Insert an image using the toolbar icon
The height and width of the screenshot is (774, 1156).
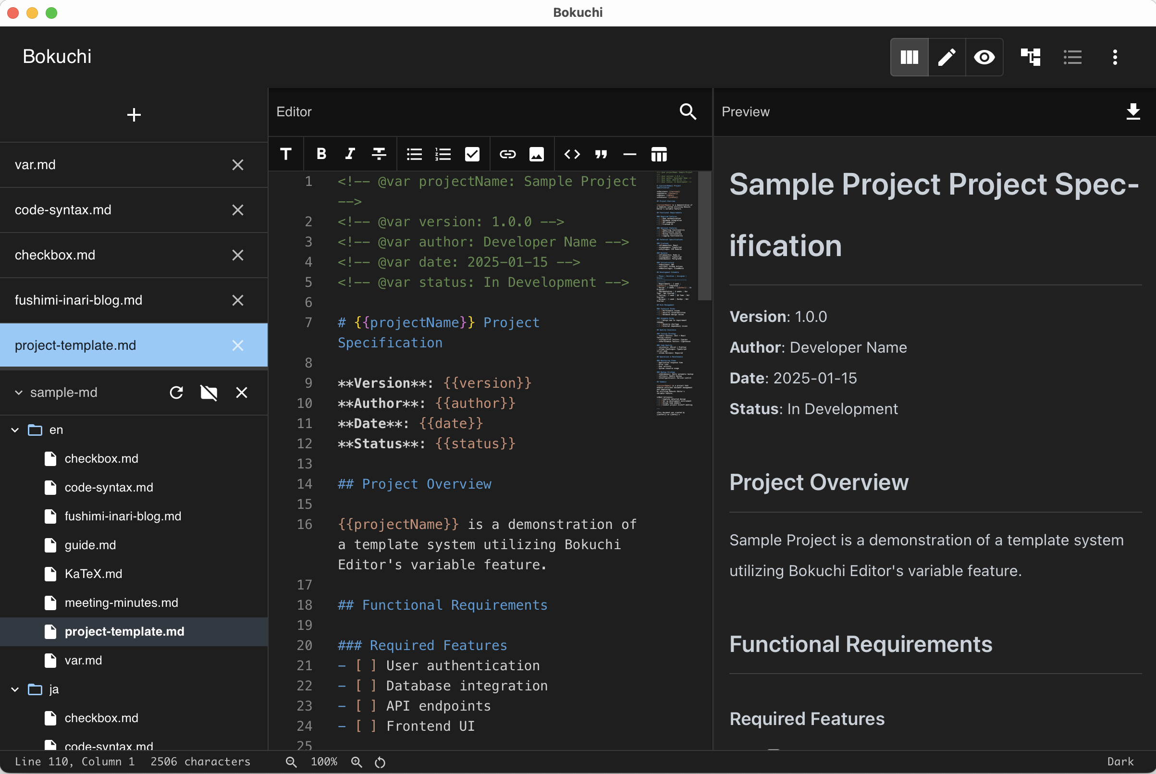[537, 154]
